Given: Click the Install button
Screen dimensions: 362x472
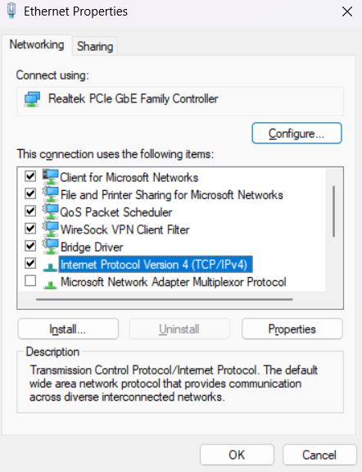Looking at the screenshot, I should [x=68, y=329].
